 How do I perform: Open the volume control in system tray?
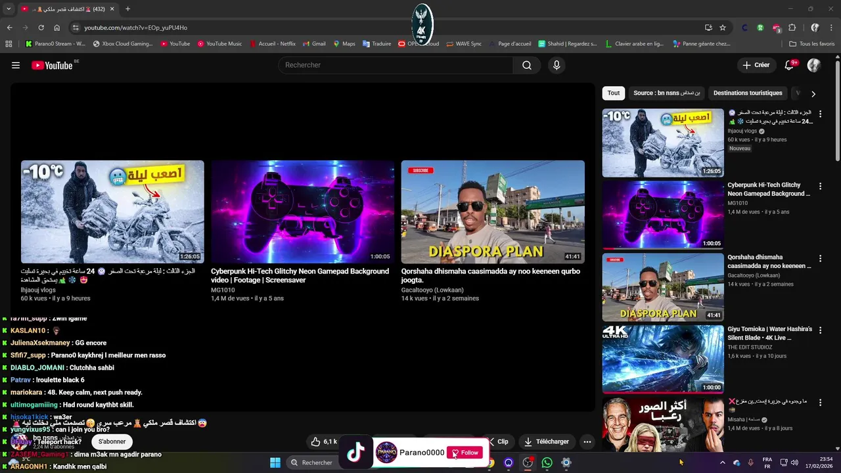[795, 462]
